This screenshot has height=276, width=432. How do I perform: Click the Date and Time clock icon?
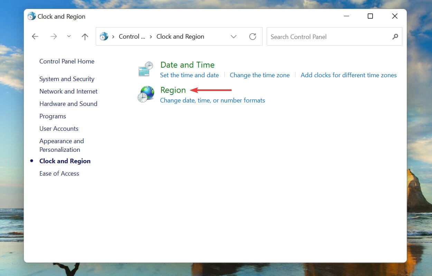(145, 69)
